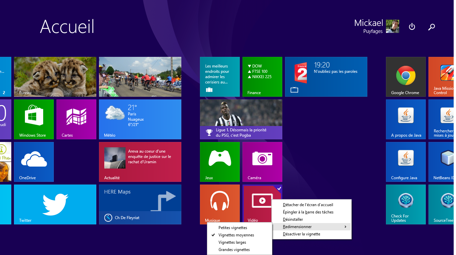Image resolution: width=456 pixels, height=255 pixels.
Task: Open Java Mission Control tile
Action: [441, 77]
